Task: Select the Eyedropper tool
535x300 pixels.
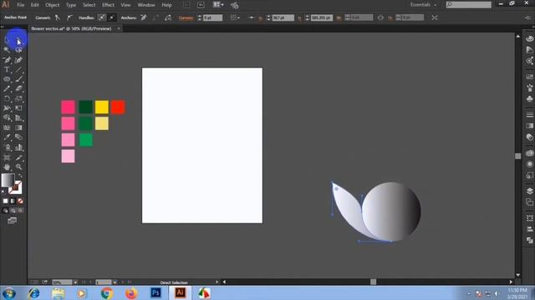Action: (7, 137)
